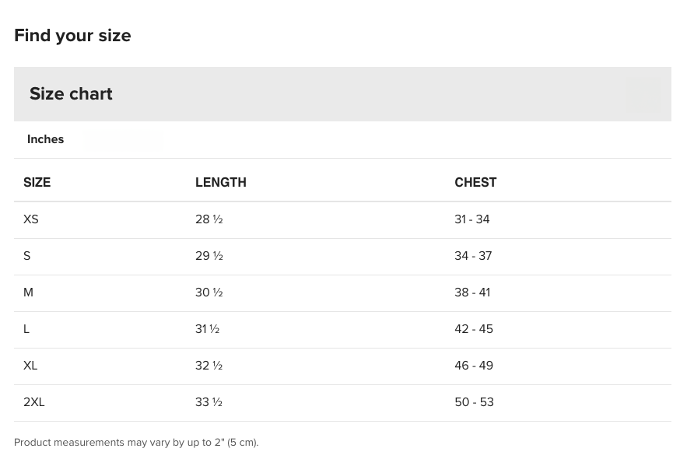The height and width of the screenshot is (466, 687).
Task: Click the Size chart header bar
Action: tap(342, 94)
